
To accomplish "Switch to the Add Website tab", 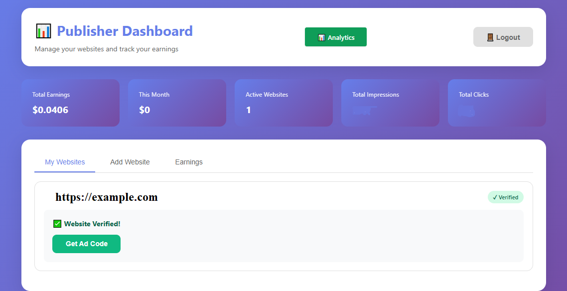I will pyautogui.click(x=130, y=162).
